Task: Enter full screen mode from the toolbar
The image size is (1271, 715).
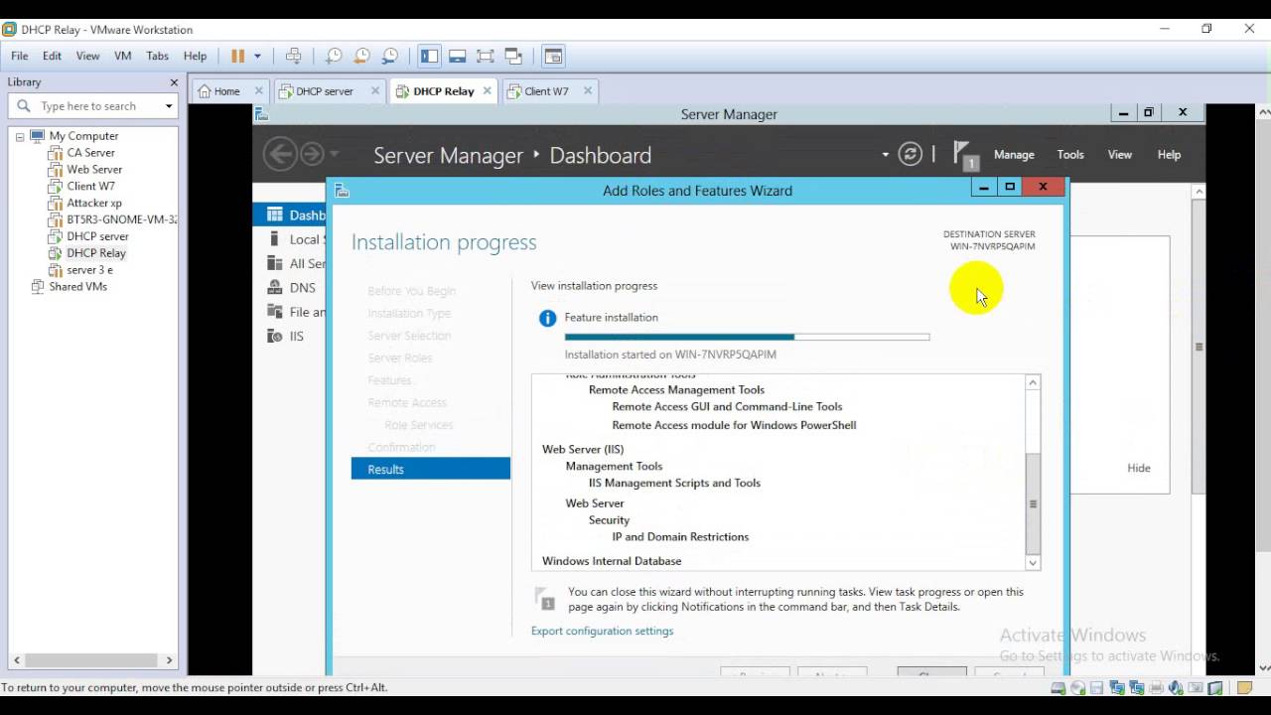Action: click(485, 57)
